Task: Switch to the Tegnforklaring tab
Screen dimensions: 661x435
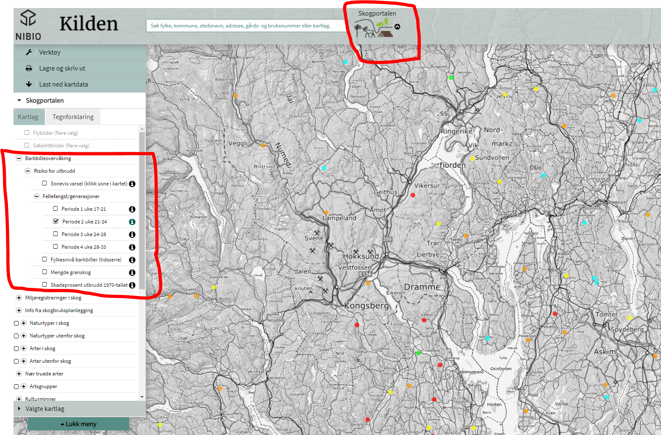Action: [73, 117]
